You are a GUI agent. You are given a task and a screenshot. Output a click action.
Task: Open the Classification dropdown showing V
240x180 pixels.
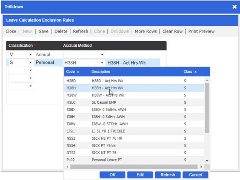click(x=30, y=55)
